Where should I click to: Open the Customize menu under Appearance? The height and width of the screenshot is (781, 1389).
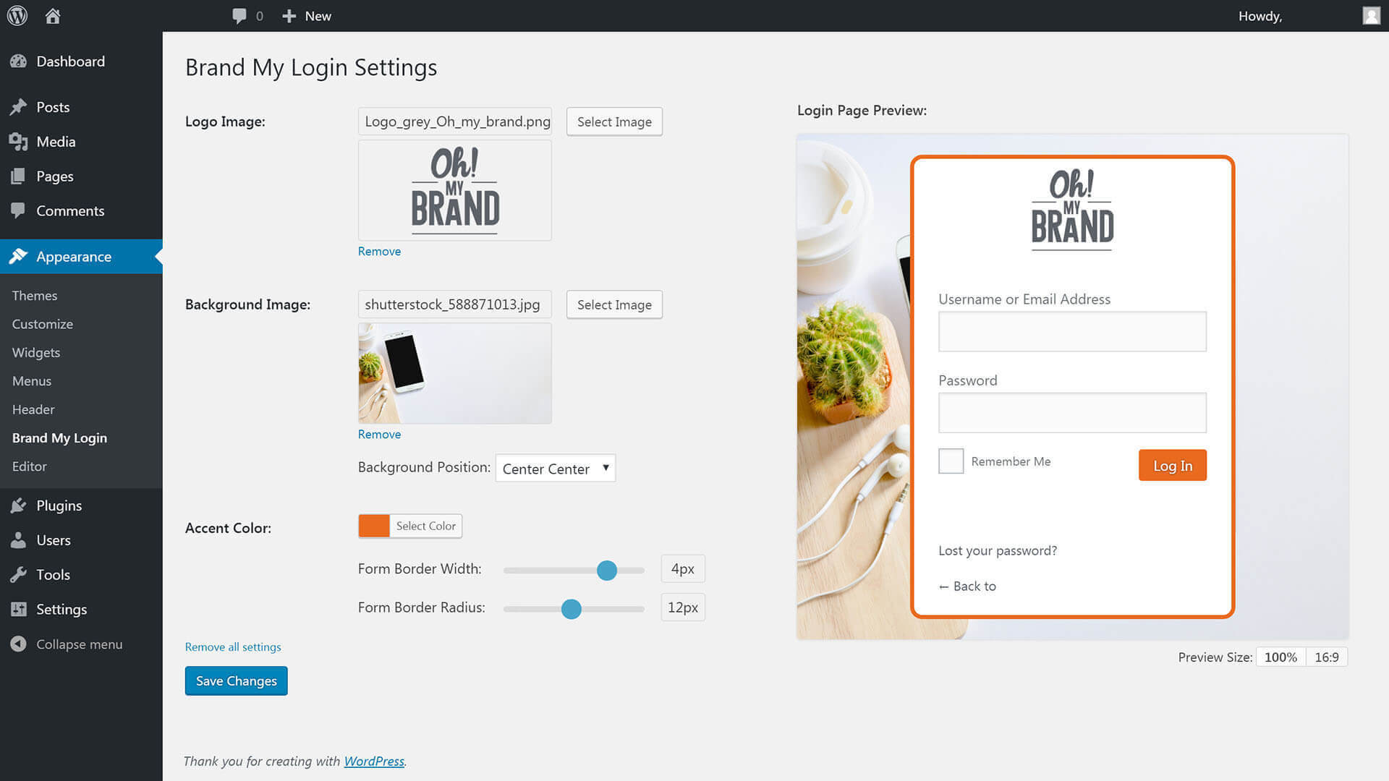click(42, 324)
